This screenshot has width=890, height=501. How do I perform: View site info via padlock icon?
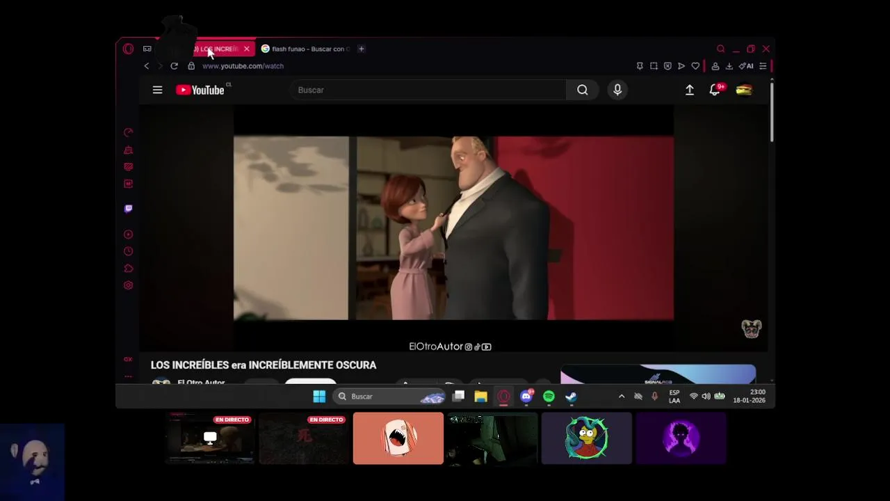coord(191,65)
